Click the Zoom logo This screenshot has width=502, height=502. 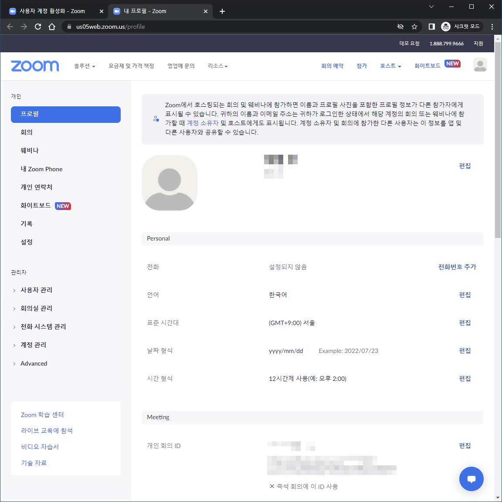[35, 66]
